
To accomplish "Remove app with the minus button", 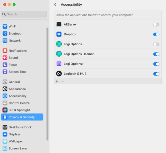I will (62, 81).
